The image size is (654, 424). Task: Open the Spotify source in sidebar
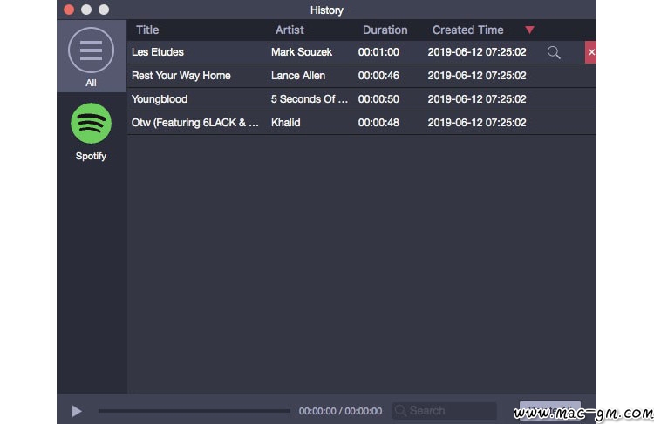pos(91,124)
